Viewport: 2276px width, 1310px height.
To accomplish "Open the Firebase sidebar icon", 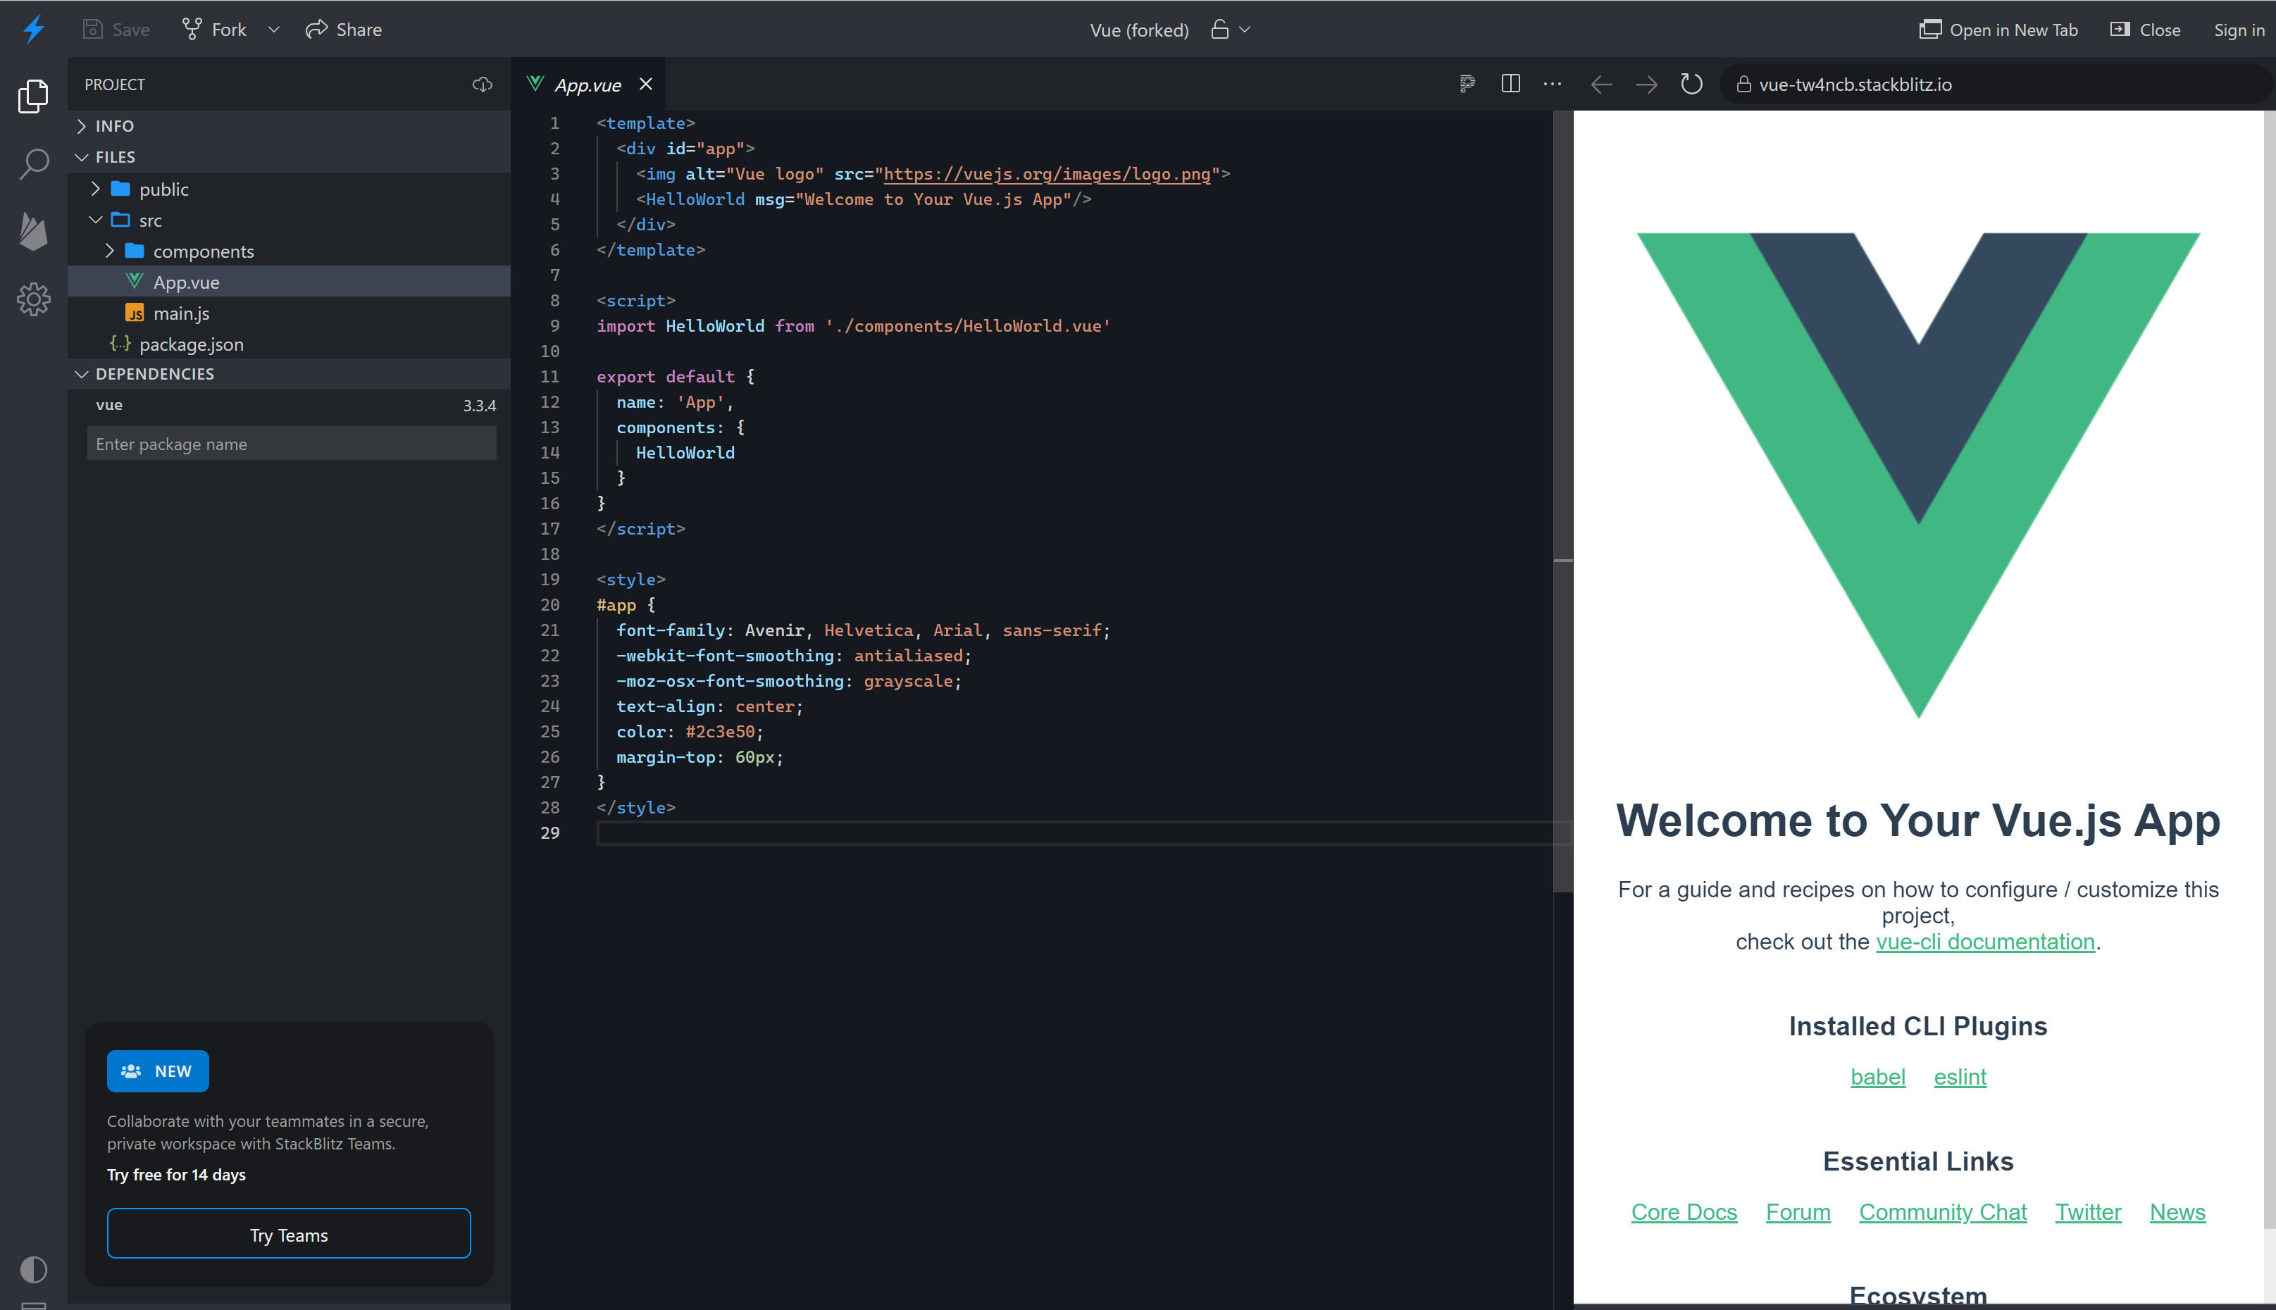I will 33,231.
